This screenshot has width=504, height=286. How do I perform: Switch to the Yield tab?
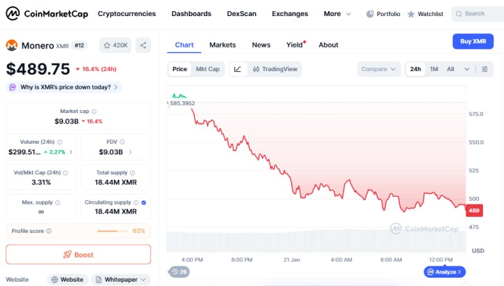tap(294, 45)
